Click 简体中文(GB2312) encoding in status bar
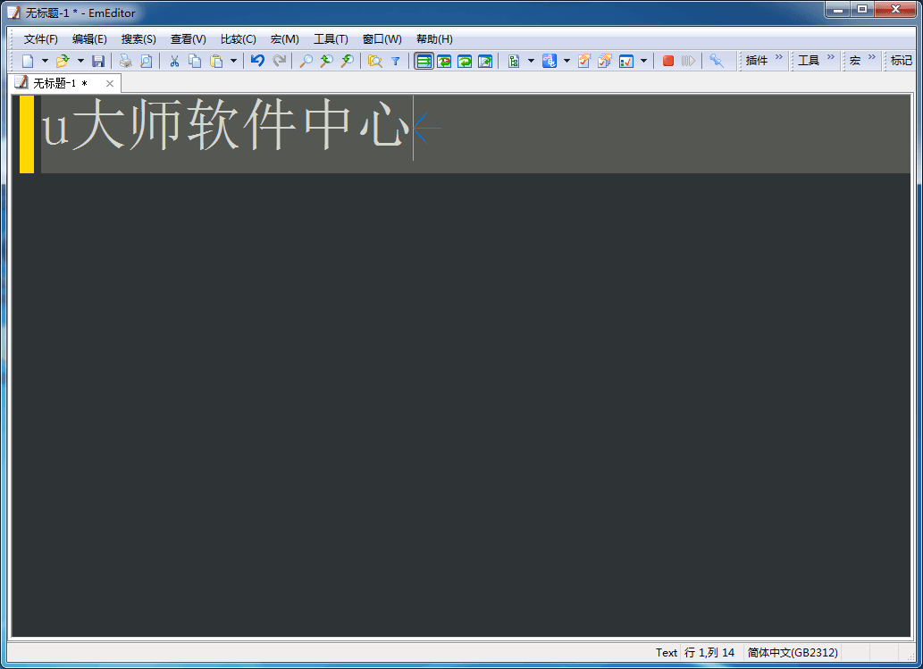 (791, 653)
